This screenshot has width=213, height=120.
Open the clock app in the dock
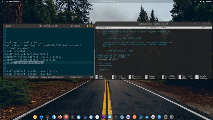[x=72, y=117]
